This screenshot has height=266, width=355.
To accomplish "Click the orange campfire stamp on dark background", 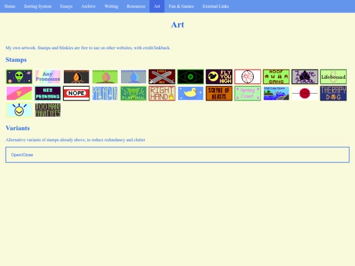I will pyautogui.click(x=76, y=77).
